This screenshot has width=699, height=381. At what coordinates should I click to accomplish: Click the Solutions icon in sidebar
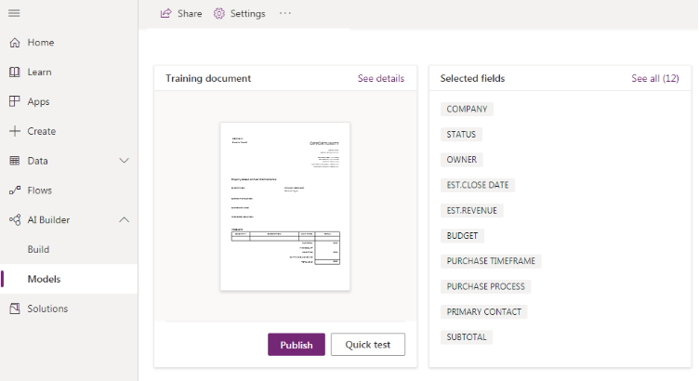[x=15, y=309]
